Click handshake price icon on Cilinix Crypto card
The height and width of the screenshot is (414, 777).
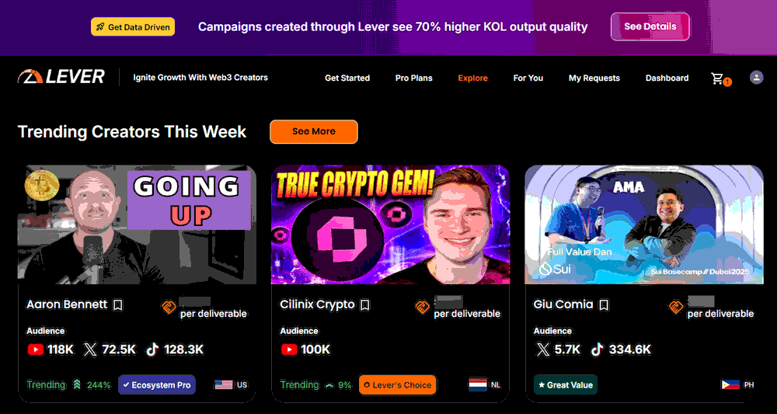pyautogui.click(x=422, y=307)
